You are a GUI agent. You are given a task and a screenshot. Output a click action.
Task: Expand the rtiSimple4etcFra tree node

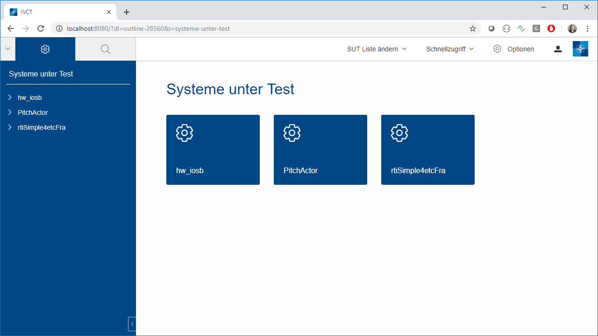(10, 127)
